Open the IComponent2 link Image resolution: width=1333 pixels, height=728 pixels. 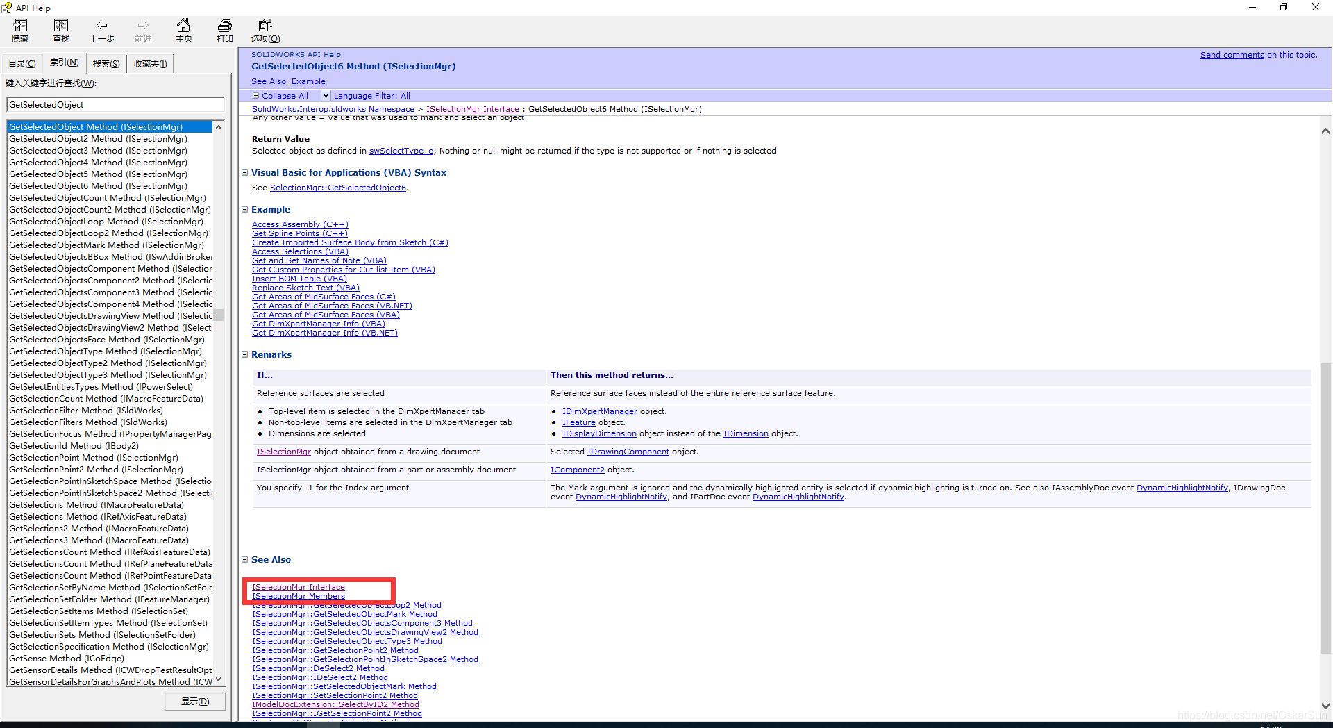pos(577,470)
